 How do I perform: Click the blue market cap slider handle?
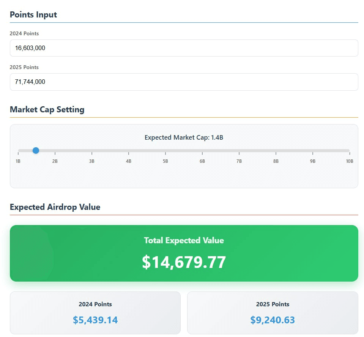pos(36,151)
